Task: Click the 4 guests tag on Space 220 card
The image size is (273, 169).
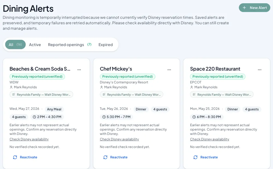Action: click(252, 109)
